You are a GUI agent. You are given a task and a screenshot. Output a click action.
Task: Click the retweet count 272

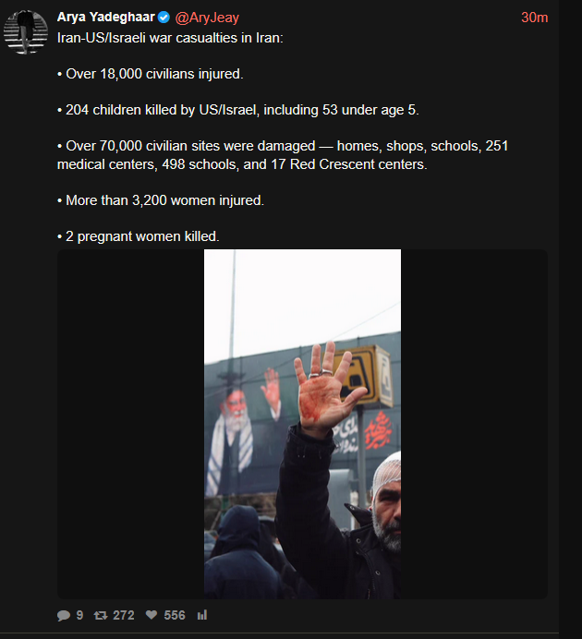[124, 615]
